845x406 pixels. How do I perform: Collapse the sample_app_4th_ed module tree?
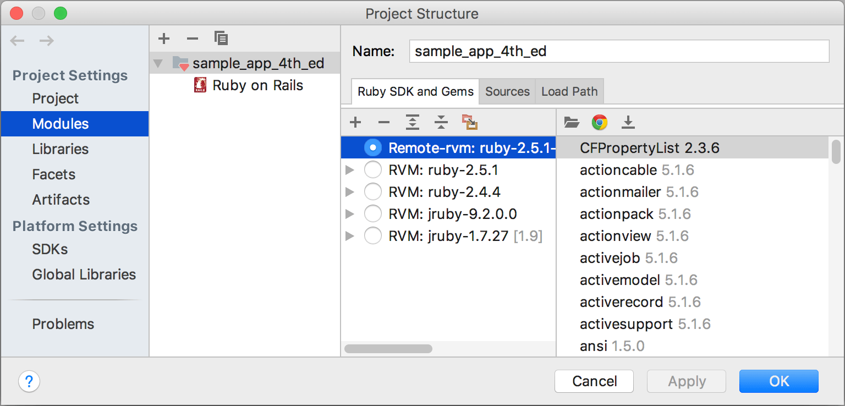[x=158, y=63]
